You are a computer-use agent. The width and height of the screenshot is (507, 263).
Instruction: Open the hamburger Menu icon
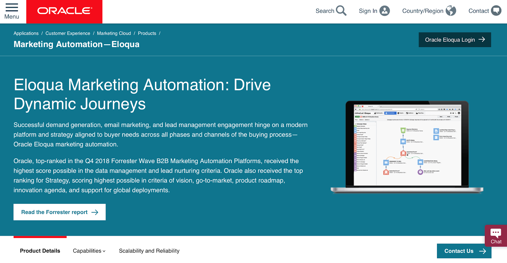click(x=12, y=8)
